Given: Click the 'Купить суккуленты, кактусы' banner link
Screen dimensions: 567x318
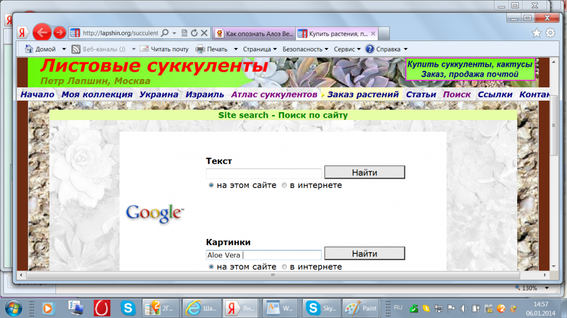Looking at the screenshot, I should pyautogui.click(x=470, y=64).
